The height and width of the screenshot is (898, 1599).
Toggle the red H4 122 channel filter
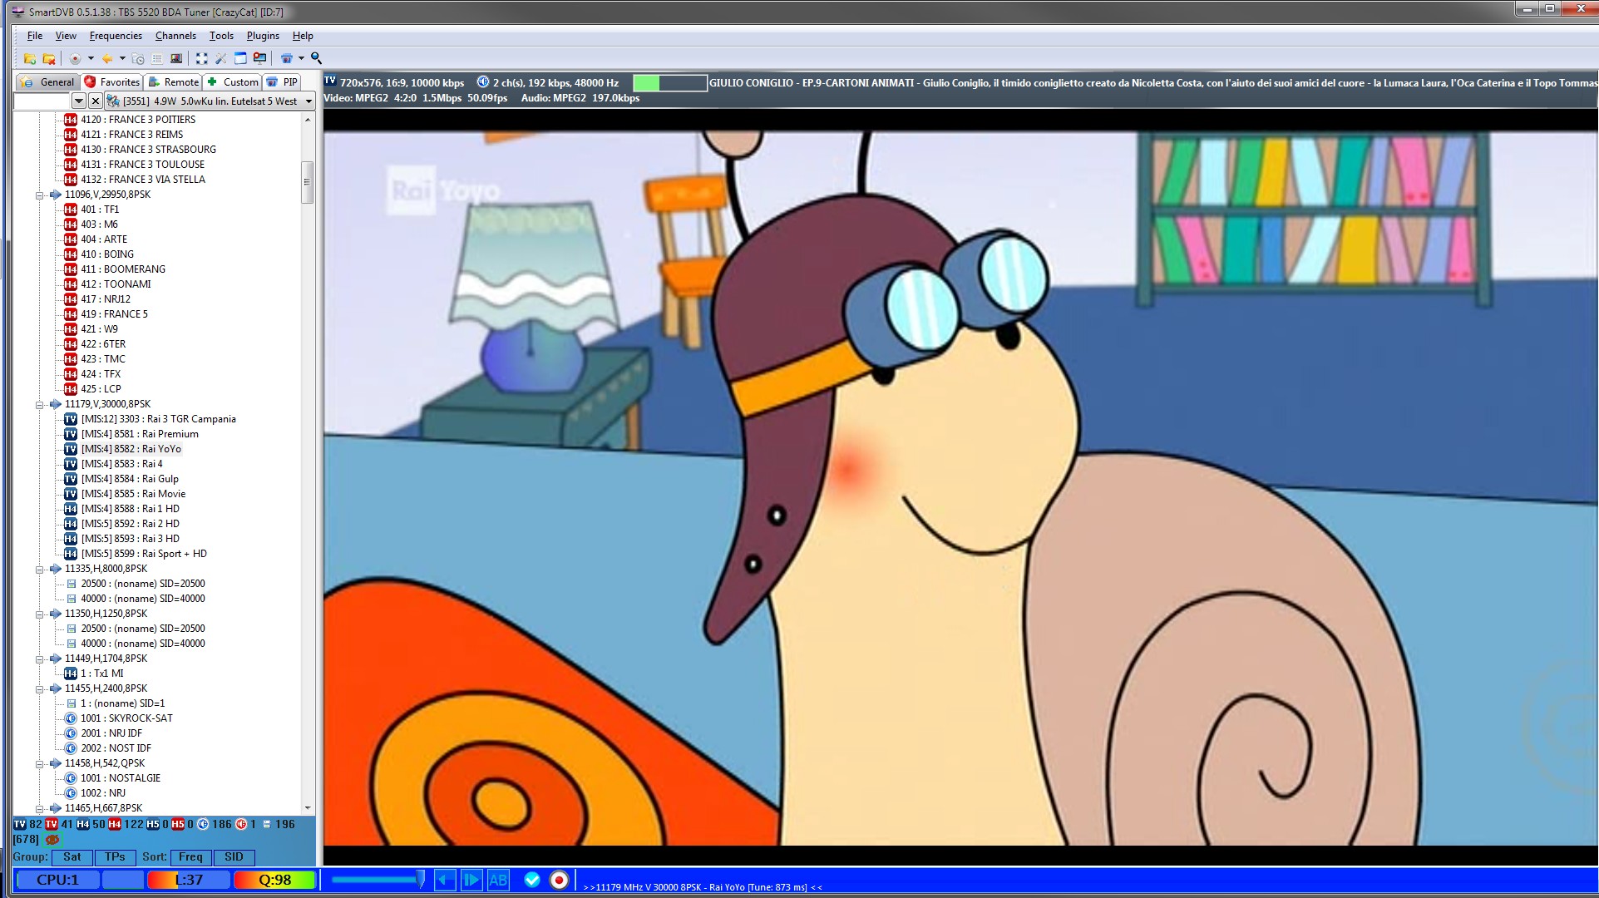click(115, 824)
